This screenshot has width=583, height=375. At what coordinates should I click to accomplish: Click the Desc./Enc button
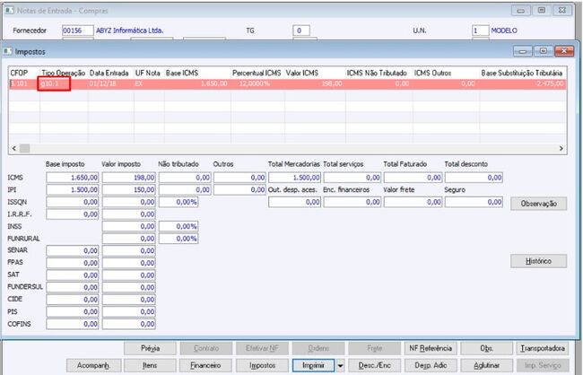[x=374, y=365]
